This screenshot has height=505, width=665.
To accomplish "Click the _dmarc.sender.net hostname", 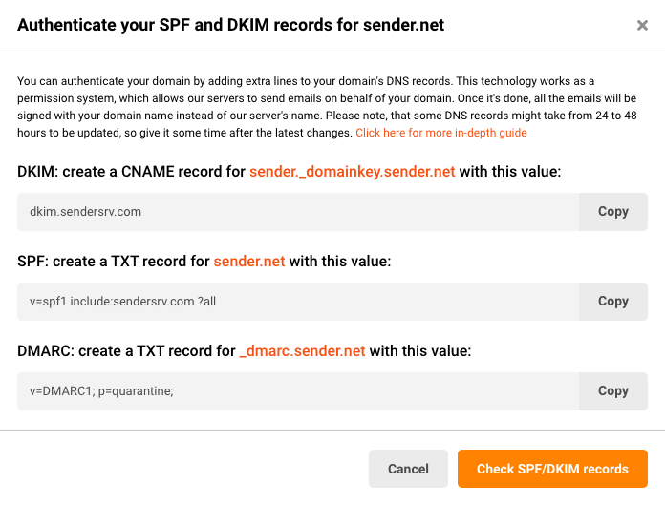I will pos(302,351).
